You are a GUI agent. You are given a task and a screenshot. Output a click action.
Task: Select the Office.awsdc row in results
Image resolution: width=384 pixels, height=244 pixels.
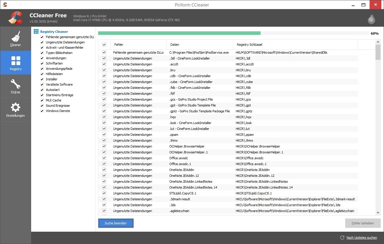click(179, 158)
